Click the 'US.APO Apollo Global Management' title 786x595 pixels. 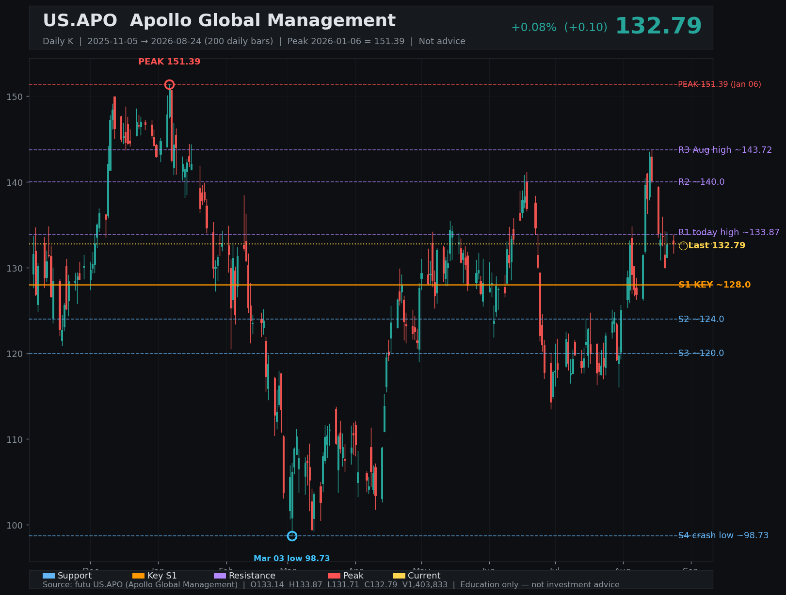(219, 21)
